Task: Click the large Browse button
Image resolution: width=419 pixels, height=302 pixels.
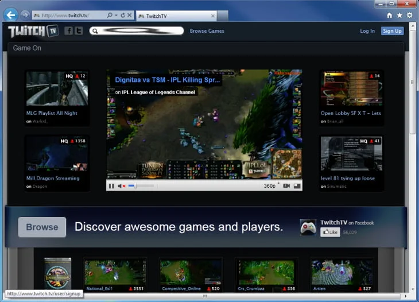Action: (x=42, y=227)
